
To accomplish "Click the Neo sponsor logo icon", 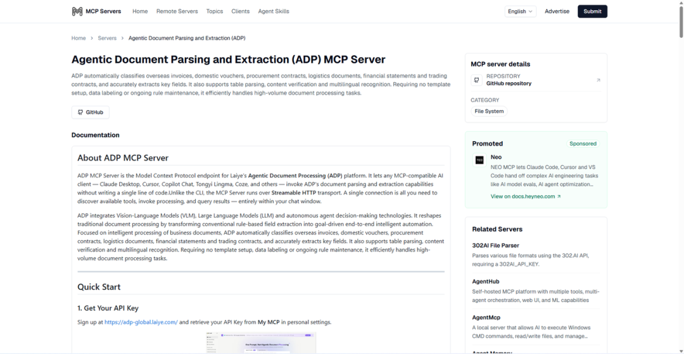I will [479, 160].
